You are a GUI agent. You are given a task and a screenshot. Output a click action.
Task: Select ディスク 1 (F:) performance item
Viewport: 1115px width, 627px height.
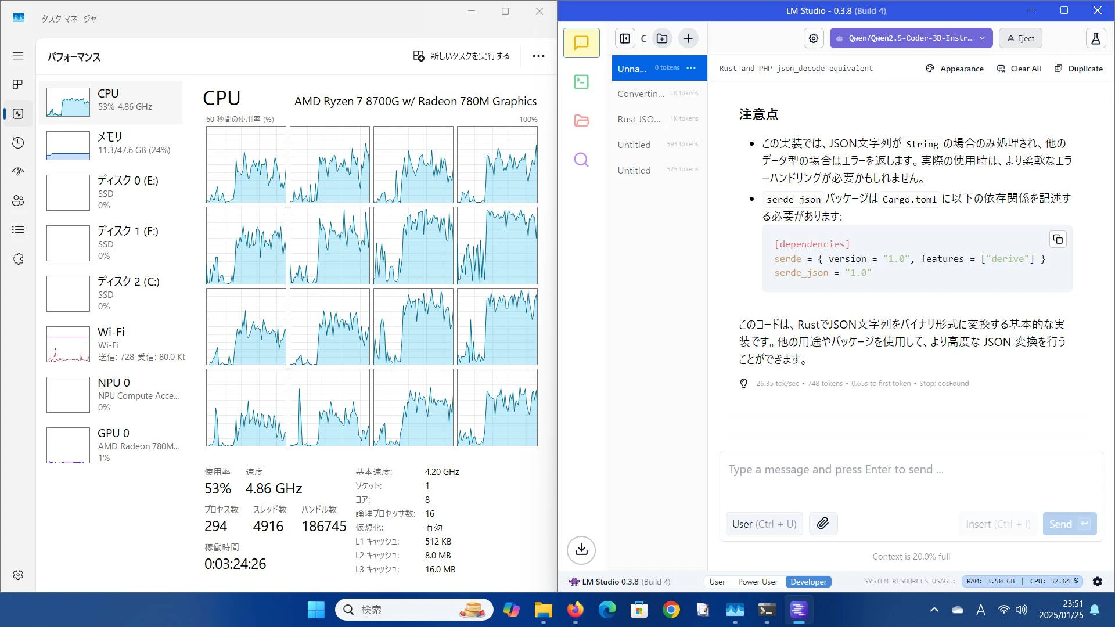tap(110, 243)
